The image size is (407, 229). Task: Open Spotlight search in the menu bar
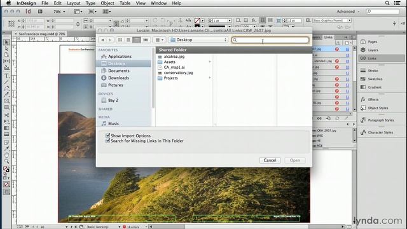pos(387,3)
